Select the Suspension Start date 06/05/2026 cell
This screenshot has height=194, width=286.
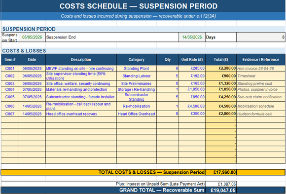pos(32,37)
